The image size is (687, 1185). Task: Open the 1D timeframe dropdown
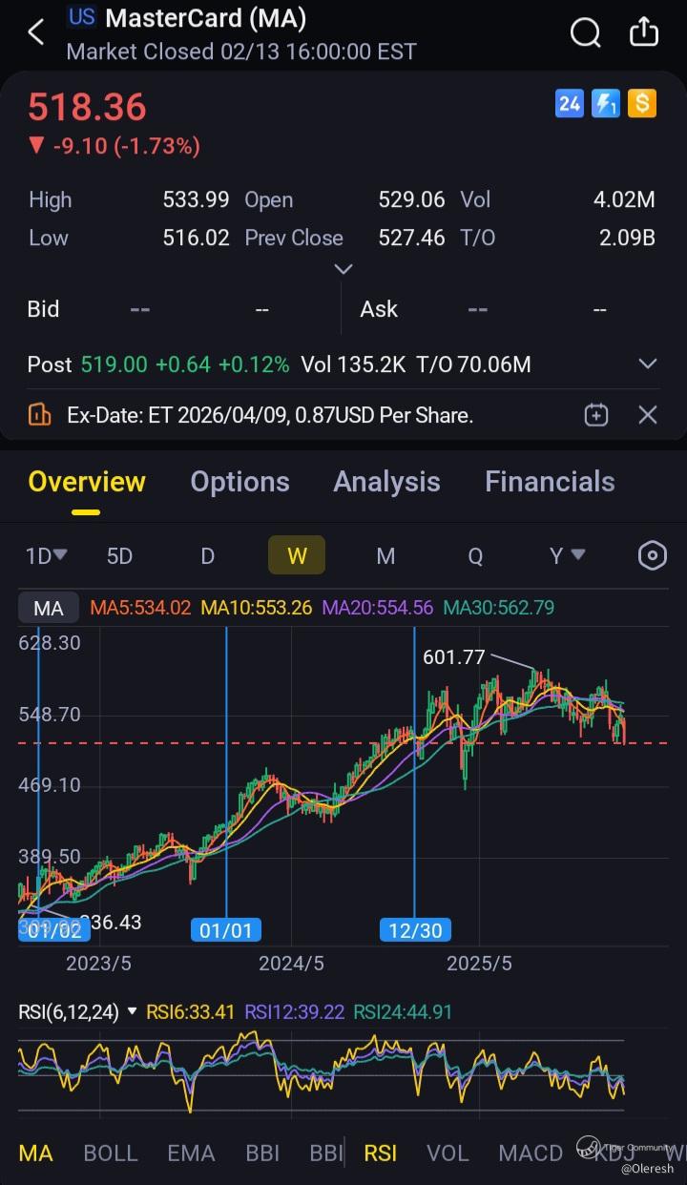point(46,555)
